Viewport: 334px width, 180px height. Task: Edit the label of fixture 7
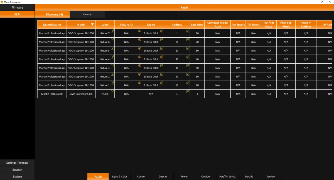tap(113, 31)
